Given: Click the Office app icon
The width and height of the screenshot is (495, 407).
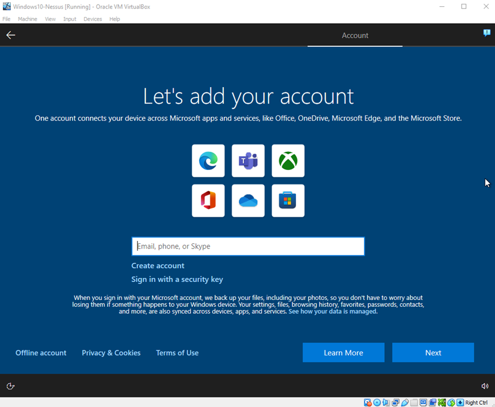Looking at the screenshot, I should (208, 200).
